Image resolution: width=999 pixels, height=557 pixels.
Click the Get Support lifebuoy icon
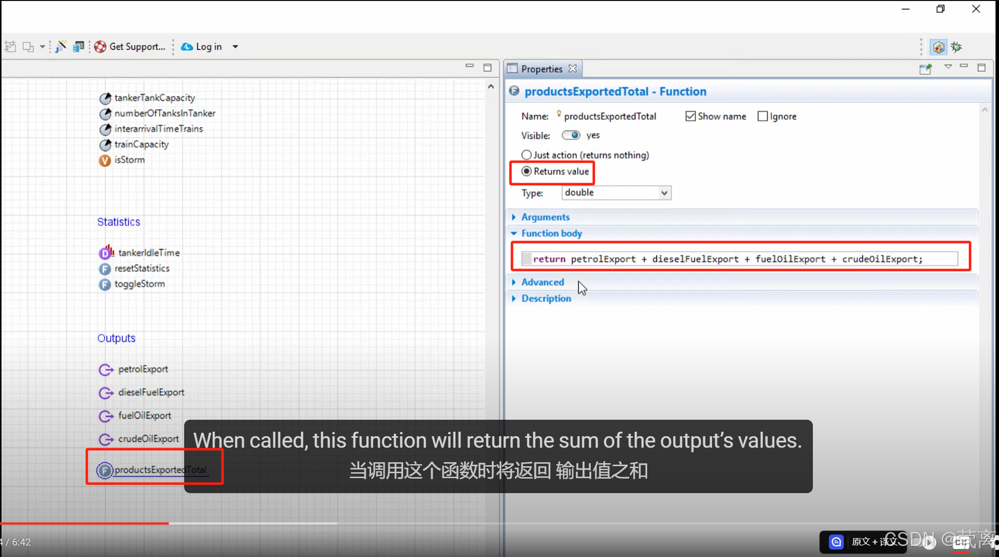[x=100, y=46]
